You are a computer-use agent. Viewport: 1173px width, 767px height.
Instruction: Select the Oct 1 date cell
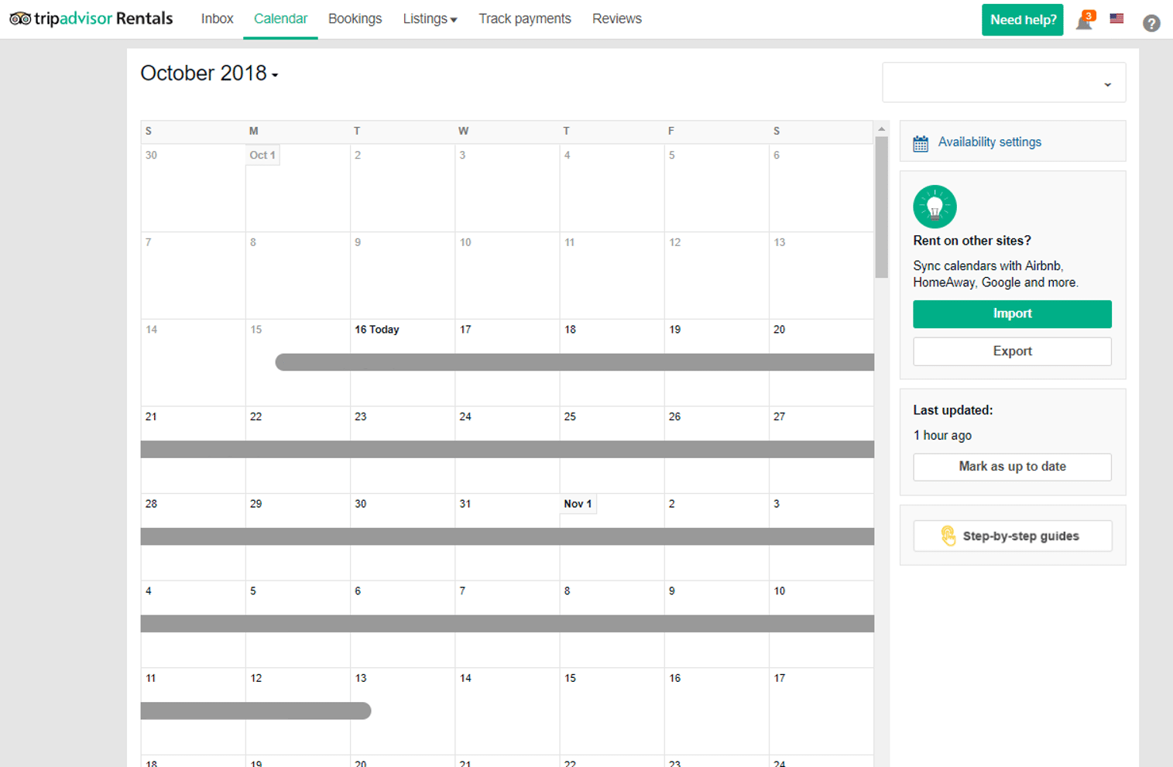[298, 188]
